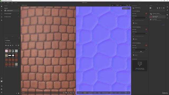Click the trash icon below assets
Image resolution: width=169 pixels, height=95 pixels.
tap(18, 93)
